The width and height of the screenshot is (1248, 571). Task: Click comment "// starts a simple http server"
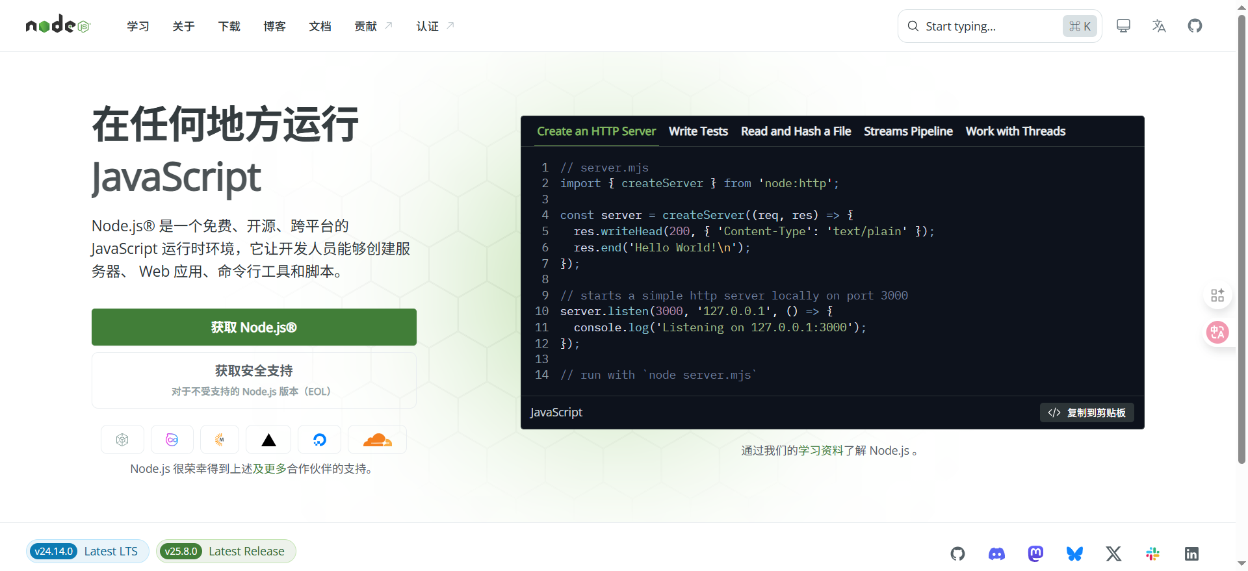(734, 296)
